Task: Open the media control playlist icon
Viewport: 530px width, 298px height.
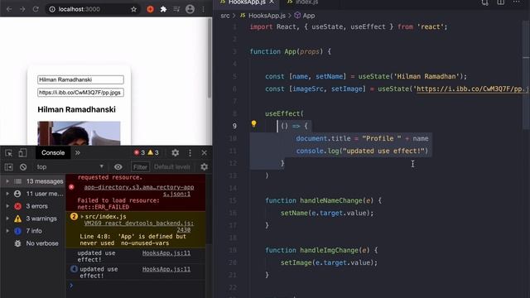Action: pos(176,9)
